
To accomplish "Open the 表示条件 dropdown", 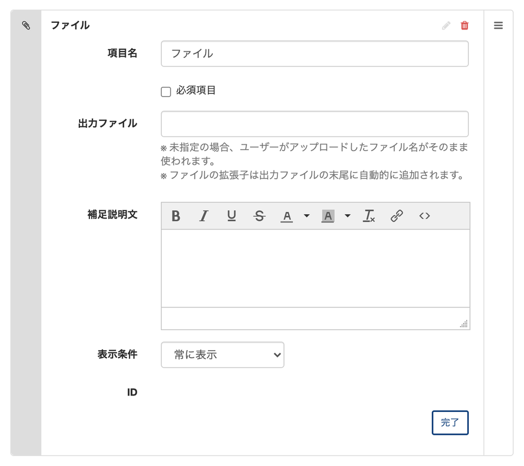I will click(x=223, y=355).
